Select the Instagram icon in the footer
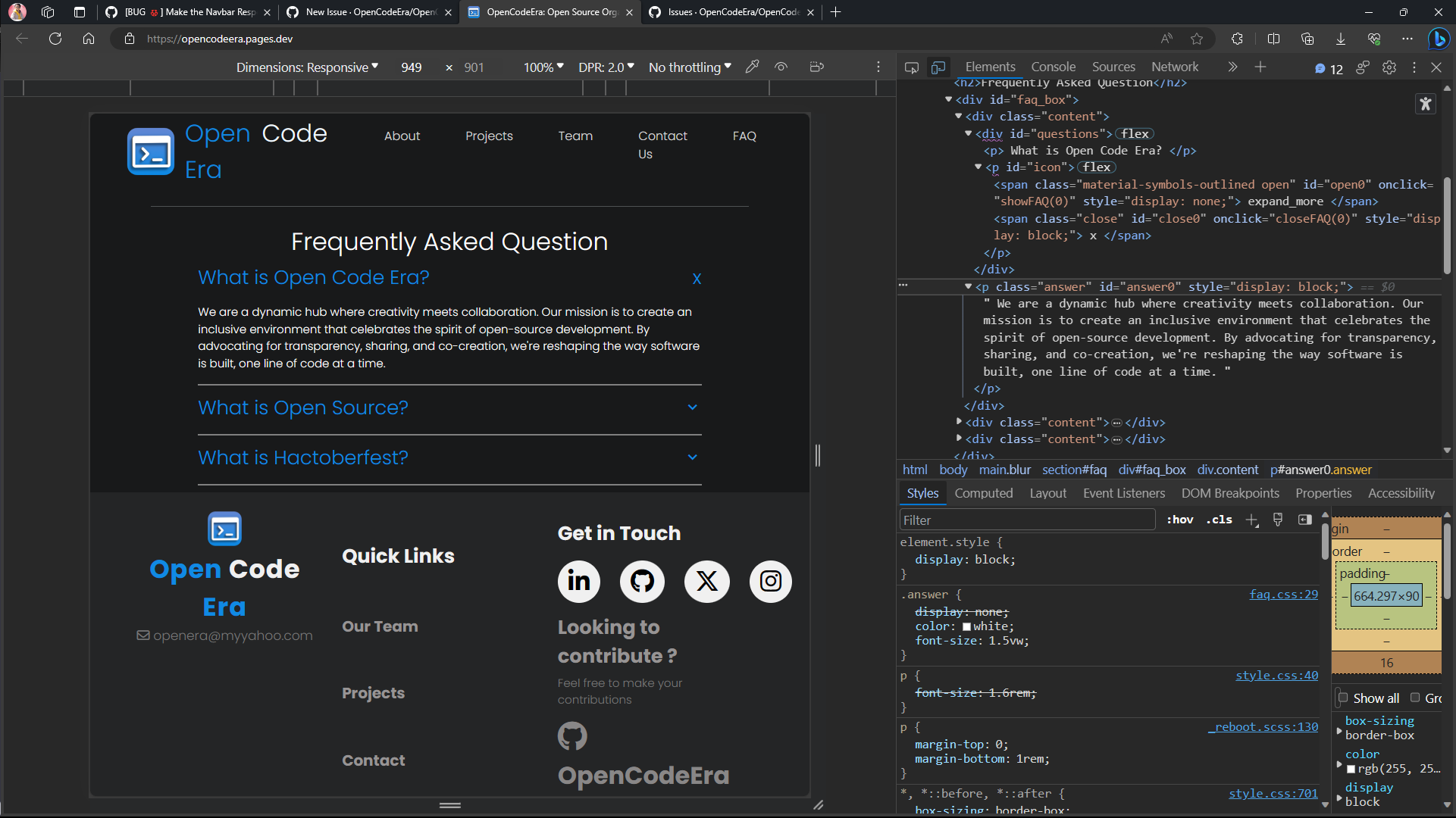This screenshot has width=1456, height=818. pyautogui.click(x=771, y=582)
